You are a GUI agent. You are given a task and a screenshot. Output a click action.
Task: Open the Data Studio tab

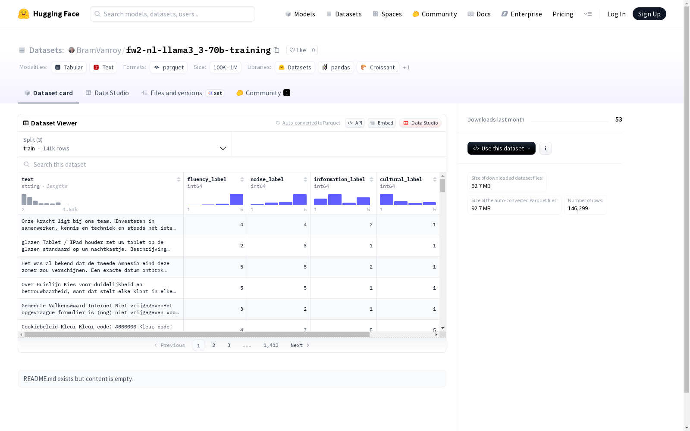pyautogui.click(x=107, y=93)
